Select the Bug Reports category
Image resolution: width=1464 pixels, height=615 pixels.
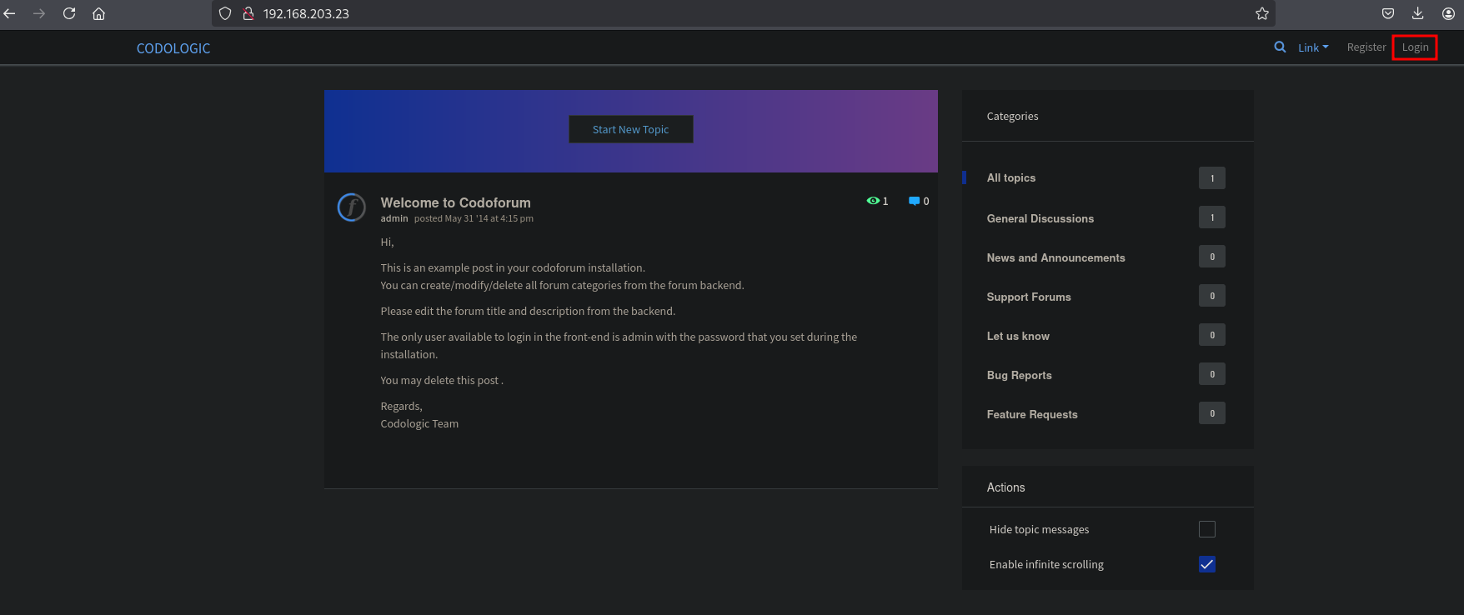click(1019, 375)
